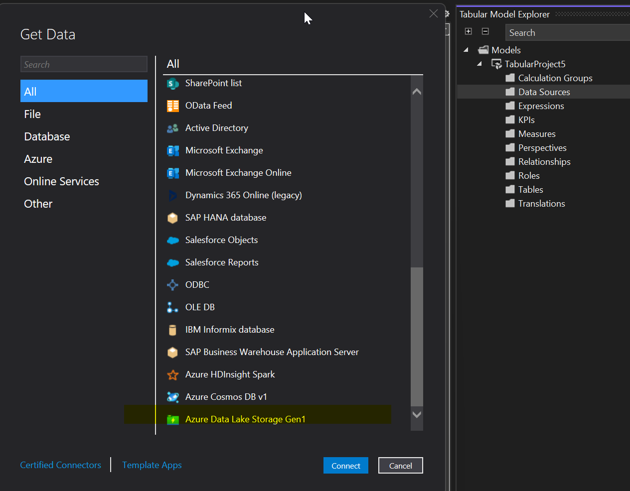
Task: Click the Measures folder icon
Action: coord(510,133)
